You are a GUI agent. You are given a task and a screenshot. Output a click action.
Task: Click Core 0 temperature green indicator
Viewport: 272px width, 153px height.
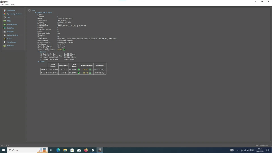90,70
